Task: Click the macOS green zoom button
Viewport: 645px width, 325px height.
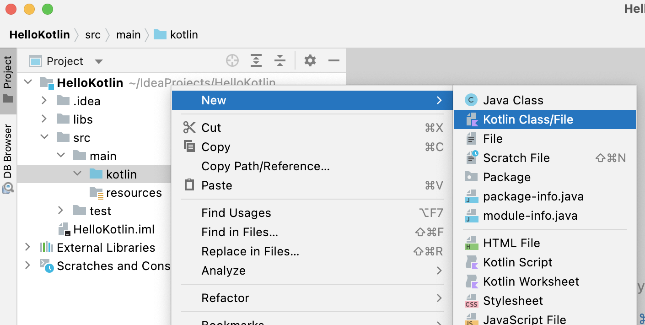Action: pos(48,9)
